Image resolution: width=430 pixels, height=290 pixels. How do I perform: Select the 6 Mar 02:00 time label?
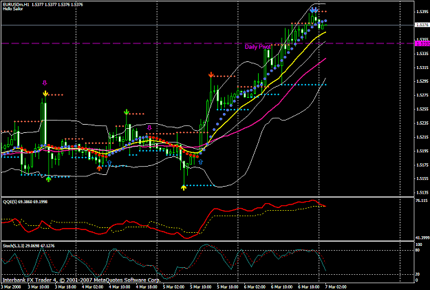coord(255,287)
